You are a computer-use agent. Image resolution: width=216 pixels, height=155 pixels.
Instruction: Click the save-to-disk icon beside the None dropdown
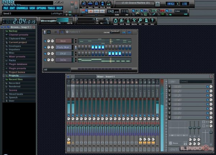point(185,144)
